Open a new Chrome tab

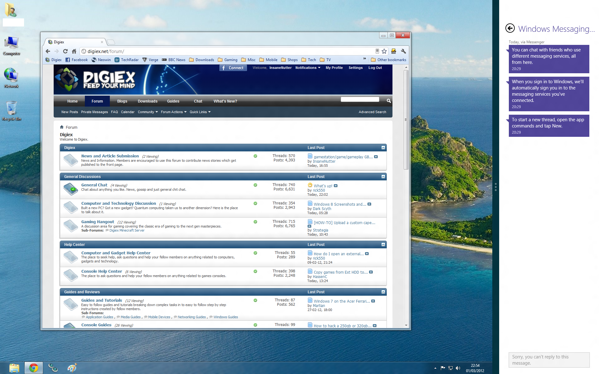coord(111,42)
